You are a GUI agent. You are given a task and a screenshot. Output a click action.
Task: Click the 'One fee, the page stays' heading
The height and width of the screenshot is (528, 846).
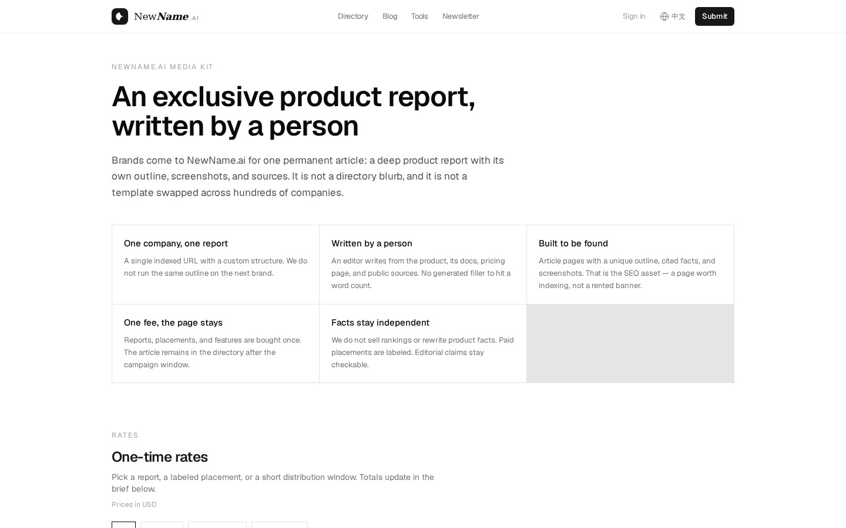[173, 323]
